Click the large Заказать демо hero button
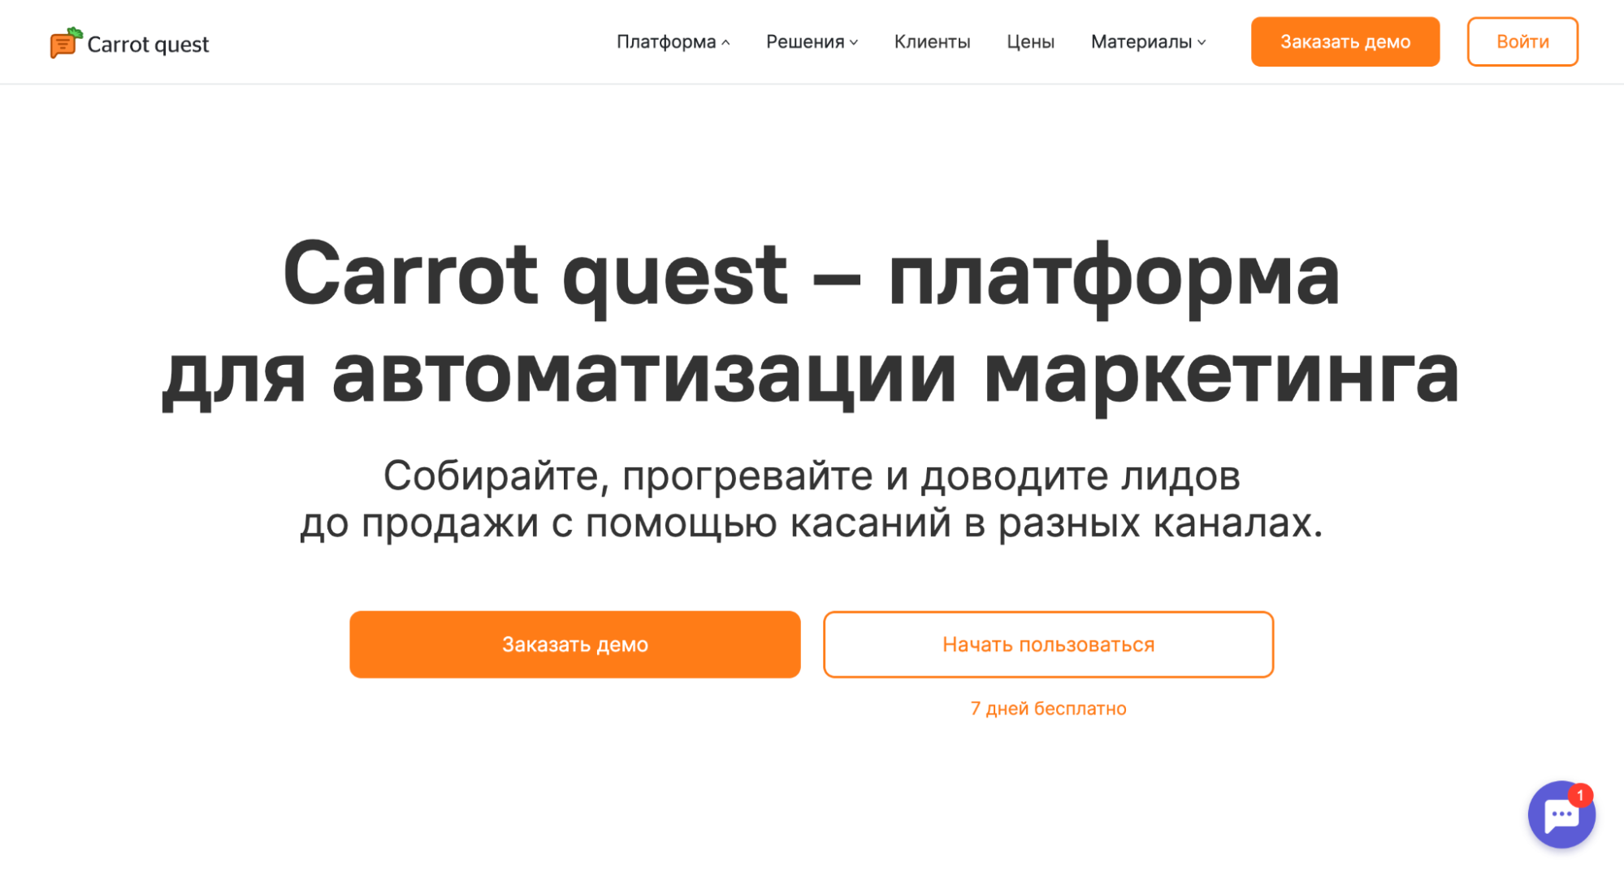Viewport: 1624px width, 877px height. coord(575,645)
